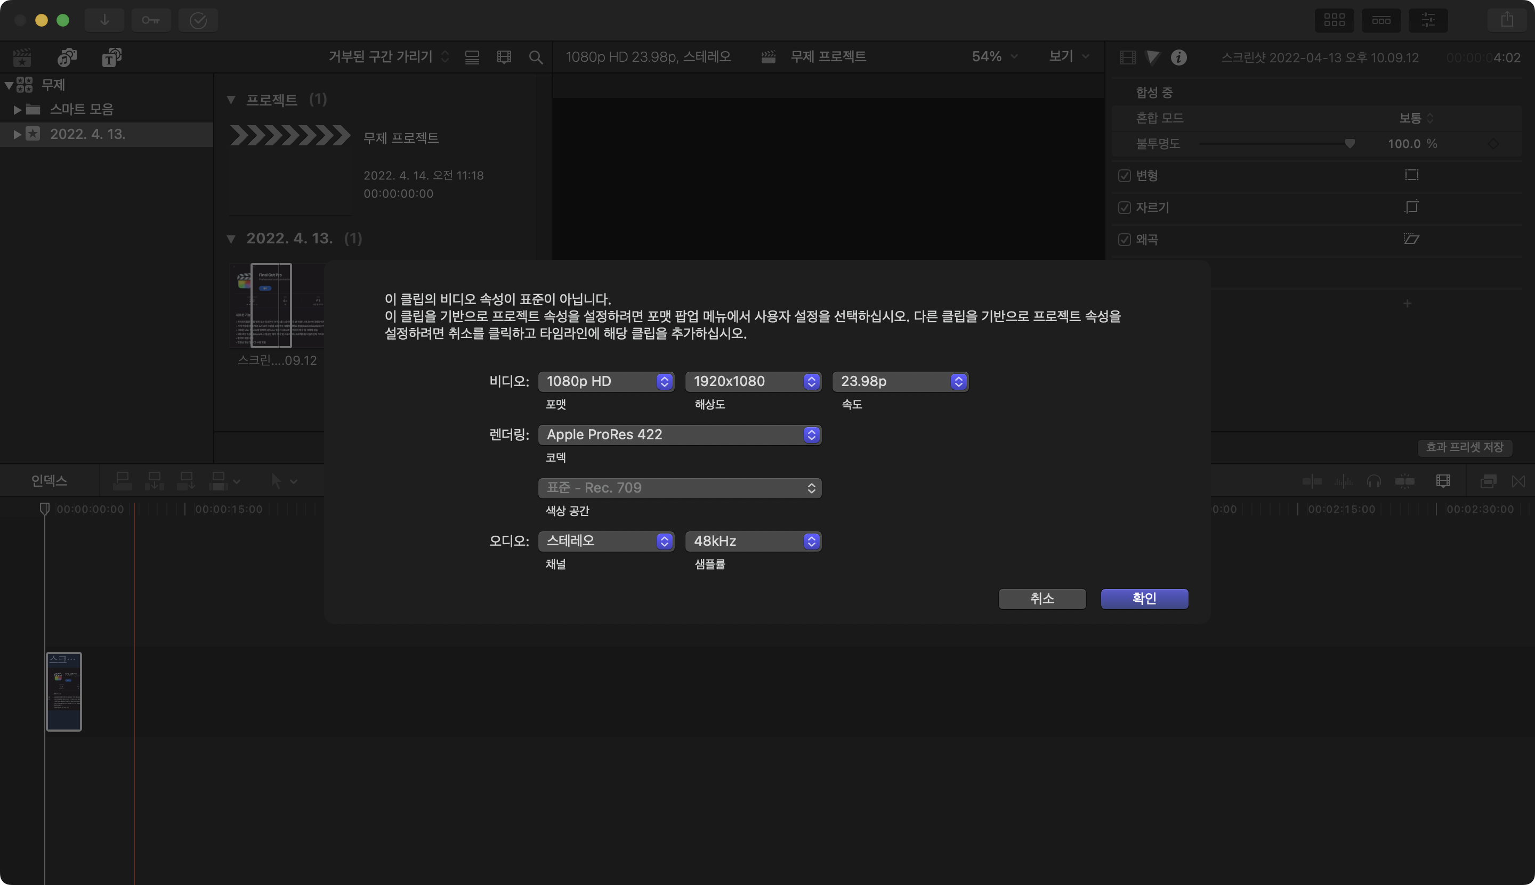
Task: Click the share export icon
Action: (x=1506, y=20)
